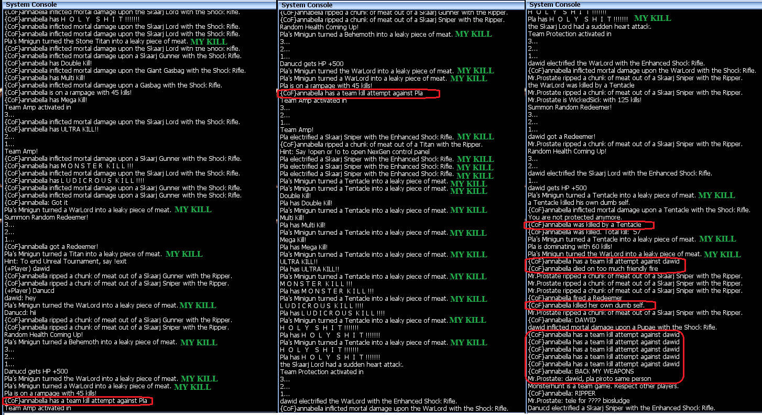Screen dimensions: 762x415
Task: Click the chat line "{CoF}annabella: Got it"
Action: pyautogui.click(x=36, y=202)
